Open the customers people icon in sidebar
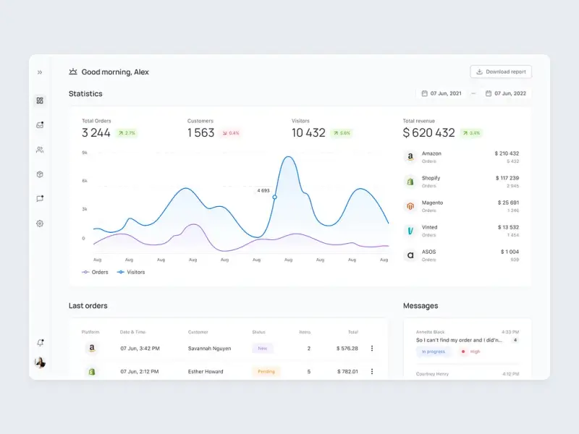Screen dimensions: 579x434 40,150
